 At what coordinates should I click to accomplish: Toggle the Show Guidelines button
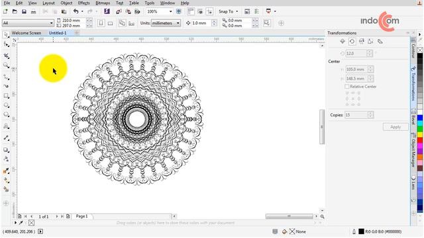point(209,11)
